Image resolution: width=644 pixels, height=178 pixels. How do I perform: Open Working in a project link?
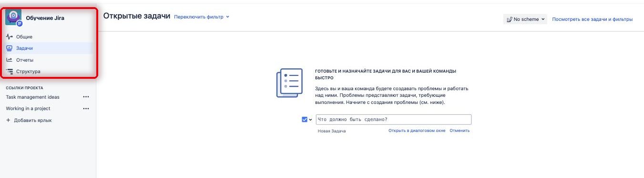click(28, 108)
